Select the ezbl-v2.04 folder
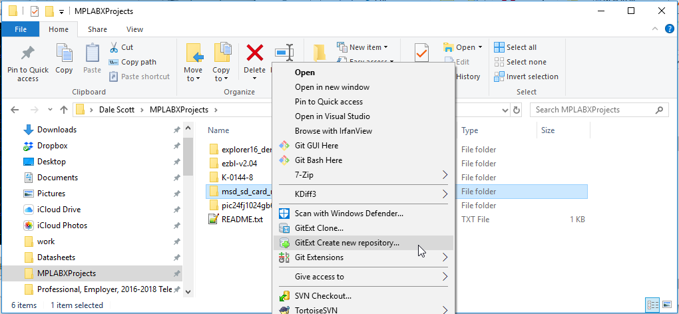The width and height of the screenshot is (679, 314). click(x=239, y=164)
